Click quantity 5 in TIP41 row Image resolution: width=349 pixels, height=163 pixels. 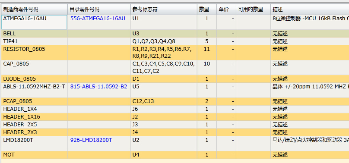click(x=207, y=41)
